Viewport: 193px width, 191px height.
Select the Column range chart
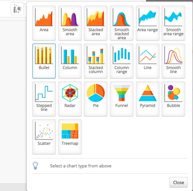[x=122, y=61]
